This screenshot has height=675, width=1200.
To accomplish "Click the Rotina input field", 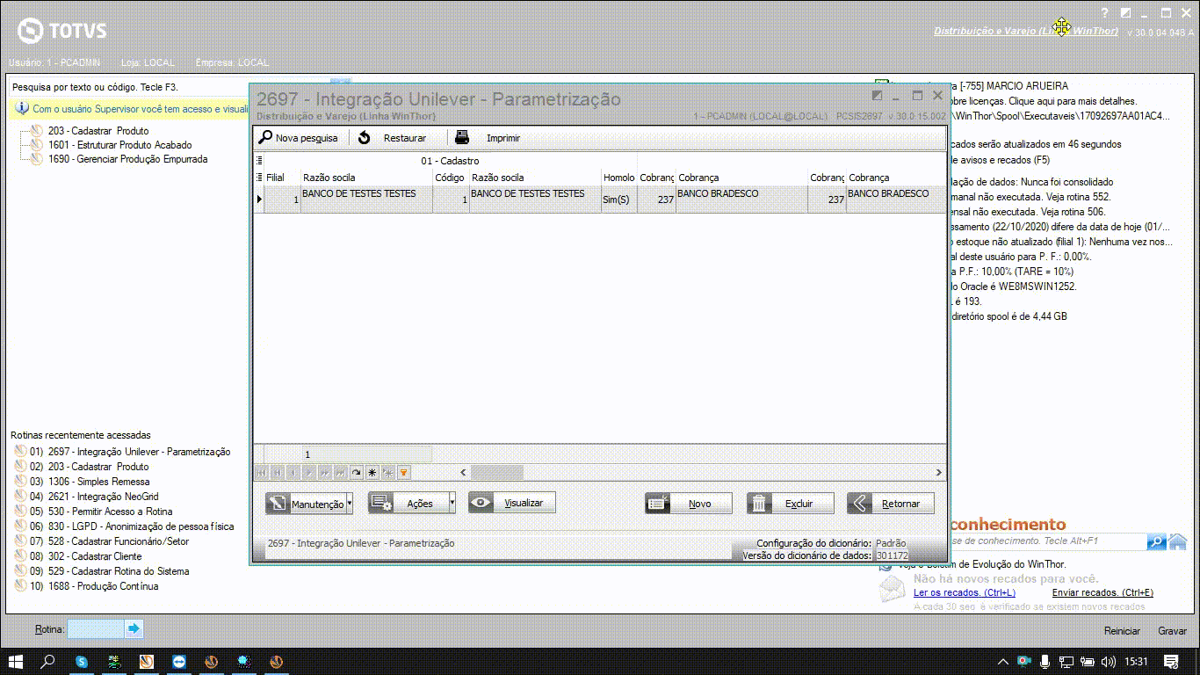I will [x=96, y=629].
